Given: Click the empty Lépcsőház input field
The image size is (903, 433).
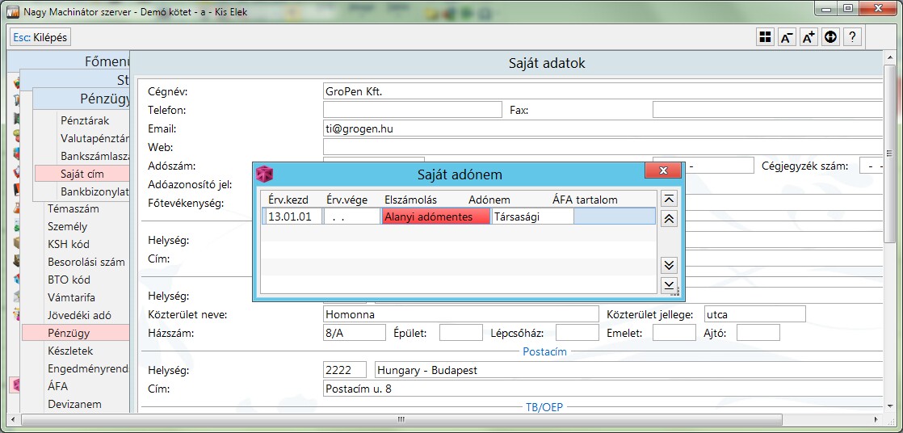Looking at the screenshot, I should click(x=577, y=333).
